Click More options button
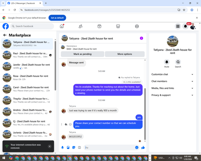201x161 pixels. pos(125,54)
